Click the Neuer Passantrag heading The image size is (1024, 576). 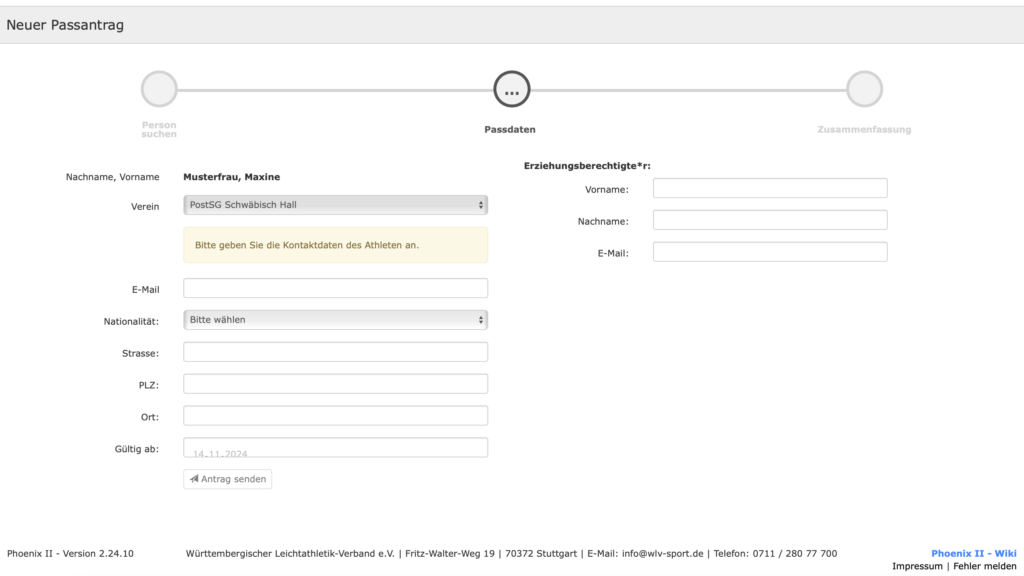point(65,25)
